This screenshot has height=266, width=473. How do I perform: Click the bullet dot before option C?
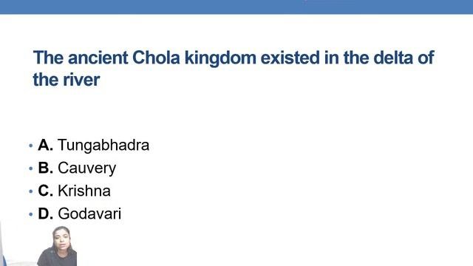(31, 191)
